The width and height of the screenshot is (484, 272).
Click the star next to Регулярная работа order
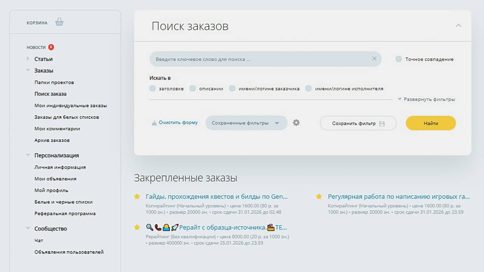[319, 197]
